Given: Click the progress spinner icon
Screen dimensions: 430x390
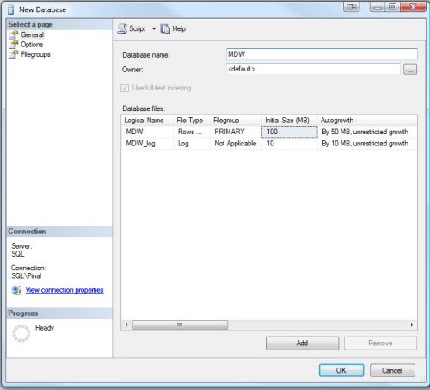Looking at the screenshot, I should point(21,333).
